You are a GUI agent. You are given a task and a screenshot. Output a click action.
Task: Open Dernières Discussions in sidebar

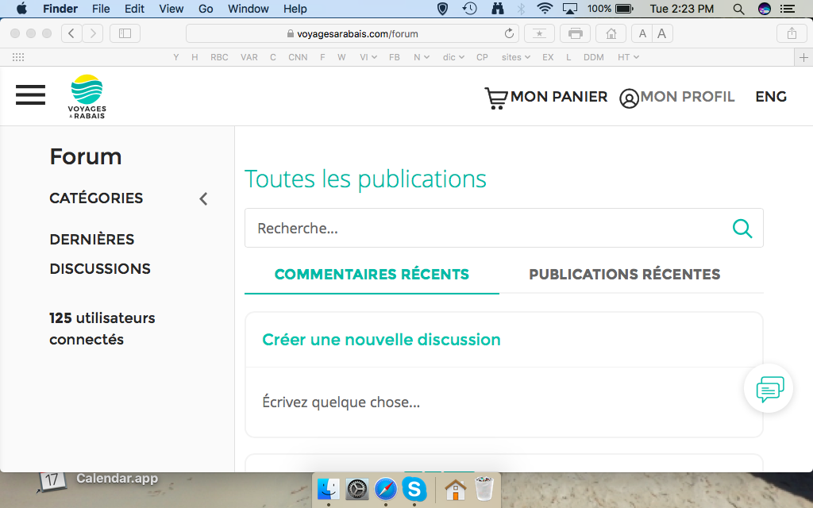click(99, 254)
